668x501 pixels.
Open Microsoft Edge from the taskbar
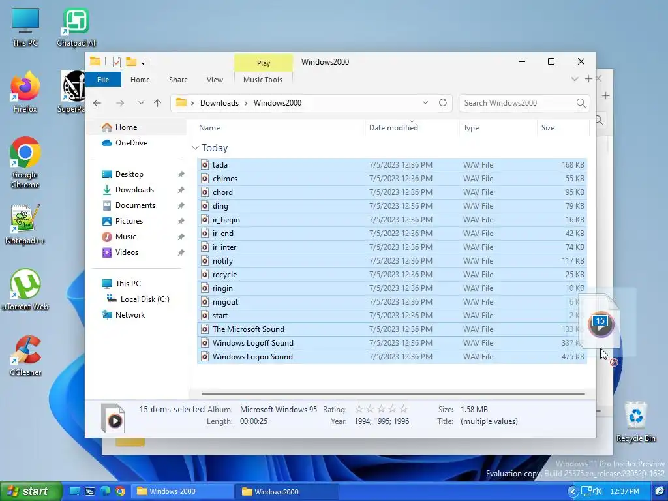click(x=105, y=491)
